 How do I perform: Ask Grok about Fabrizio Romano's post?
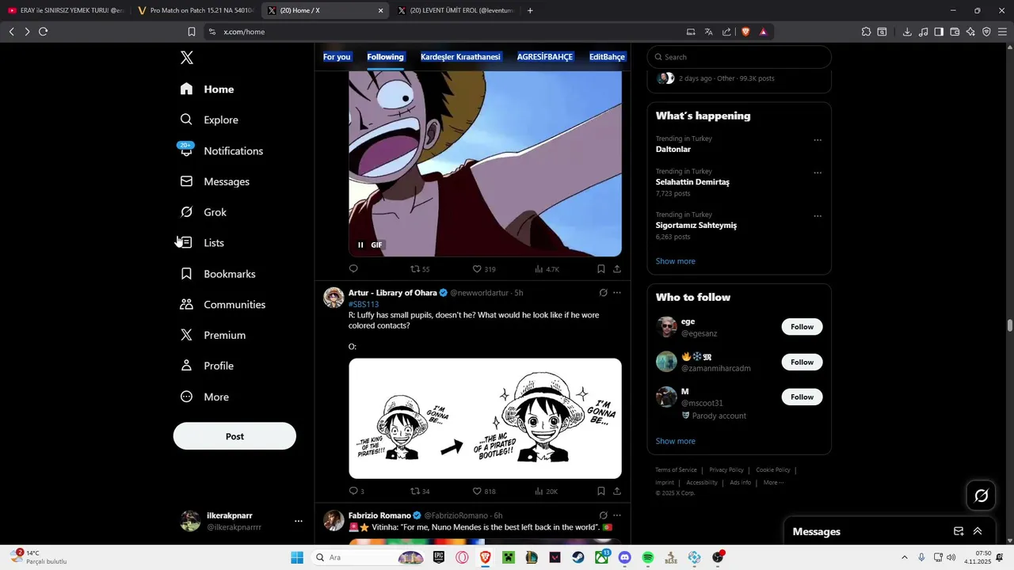tap(603, 515)
